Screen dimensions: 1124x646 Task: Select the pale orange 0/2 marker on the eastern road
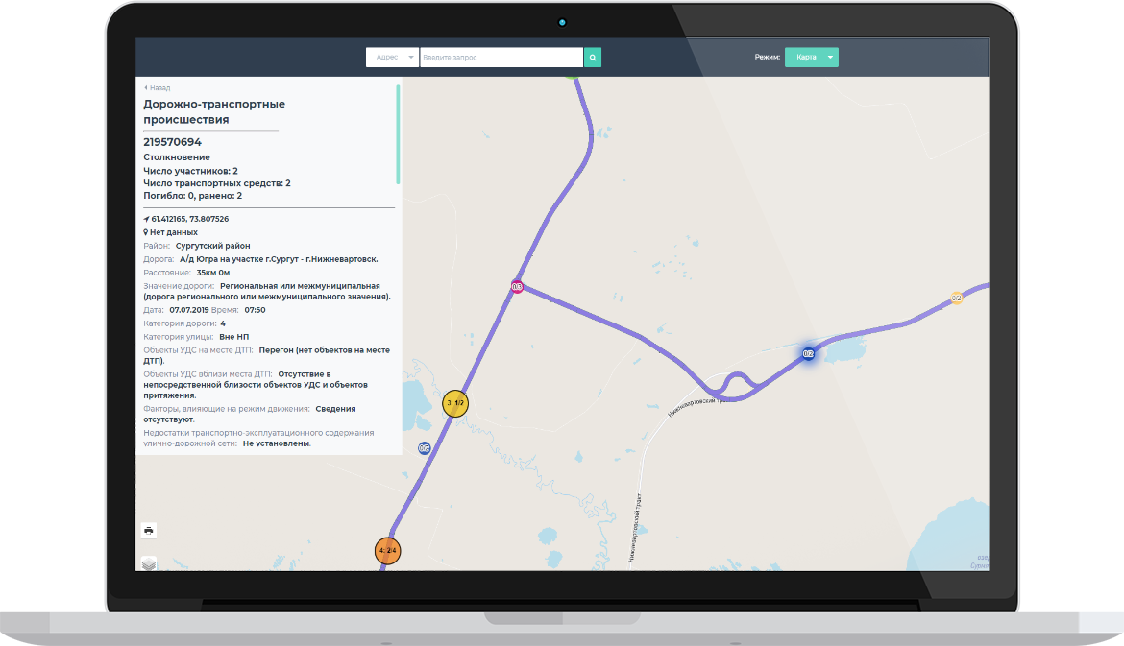pyautogui.click(x=956, y=298)
